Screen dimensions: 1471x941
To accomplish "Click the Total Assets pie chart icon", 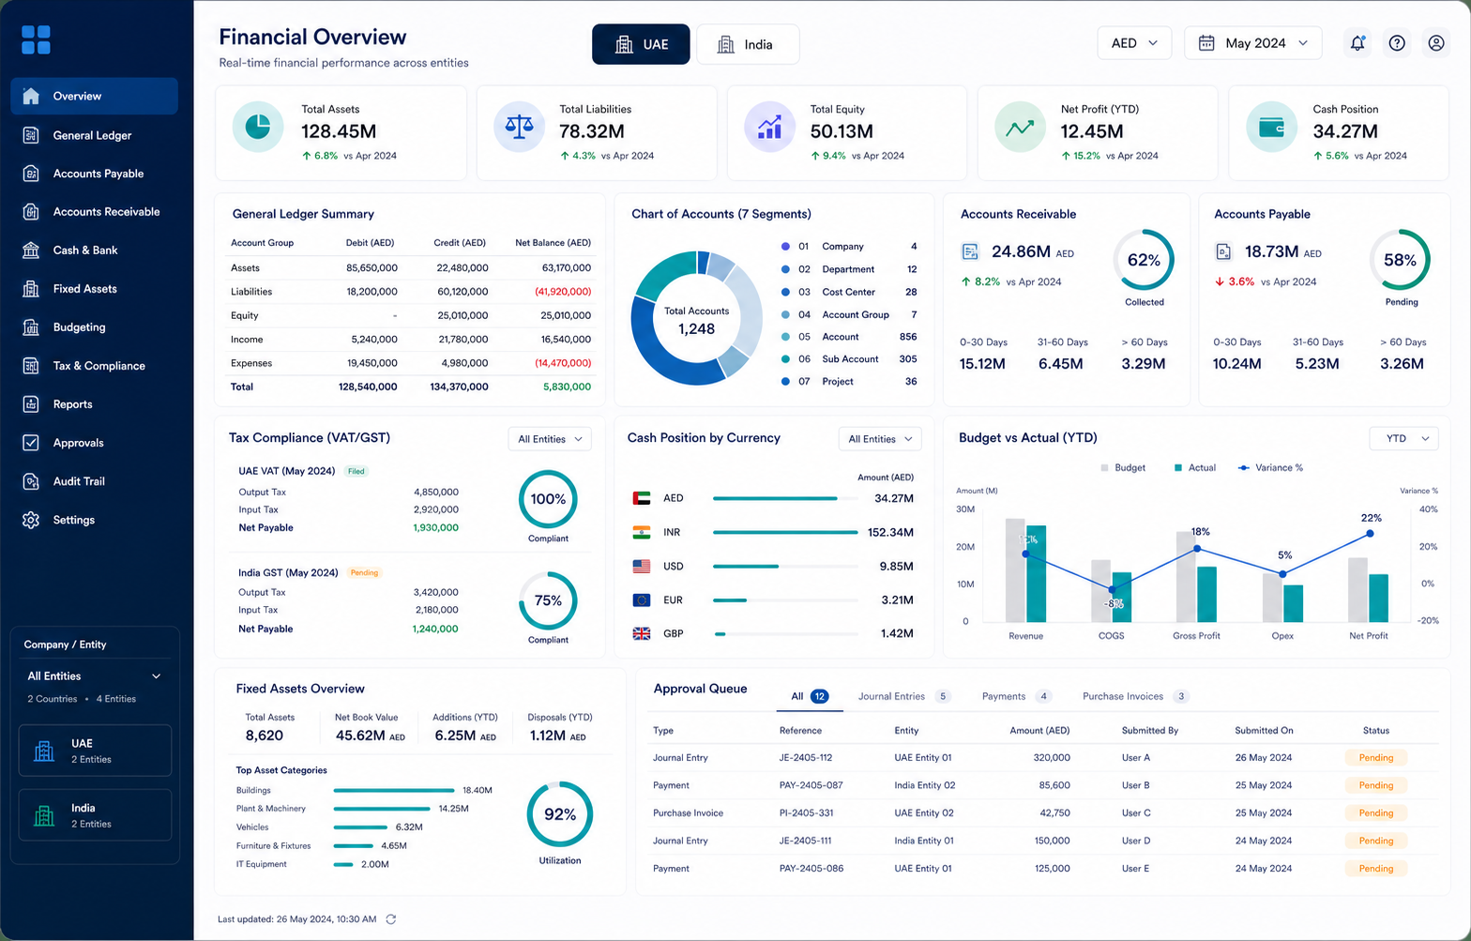I will pos(258,127).
